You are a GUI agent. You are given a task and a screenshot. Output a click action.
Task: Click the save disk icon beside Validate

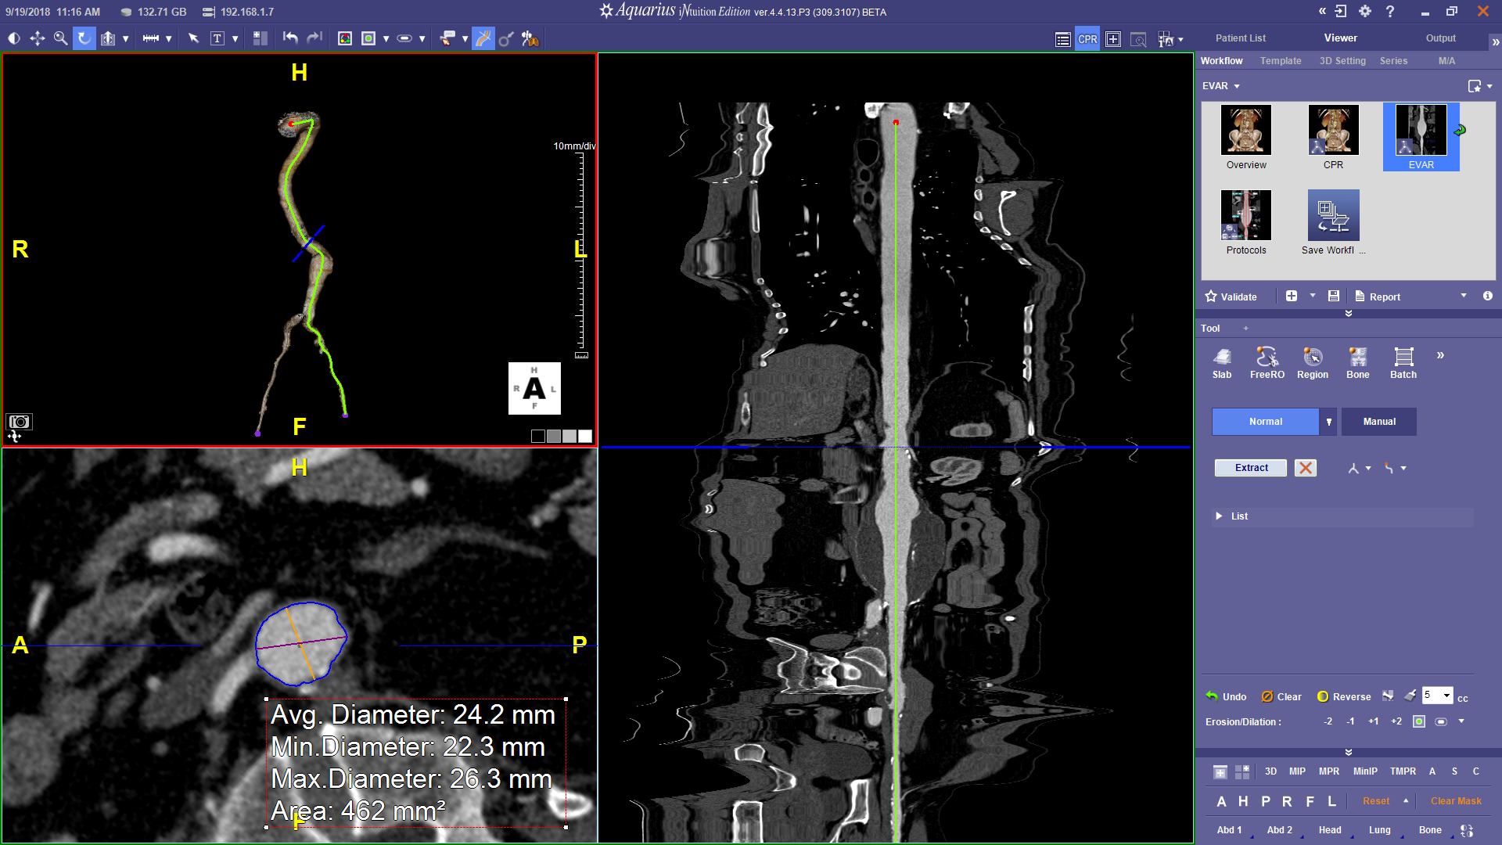point(1334,296)
